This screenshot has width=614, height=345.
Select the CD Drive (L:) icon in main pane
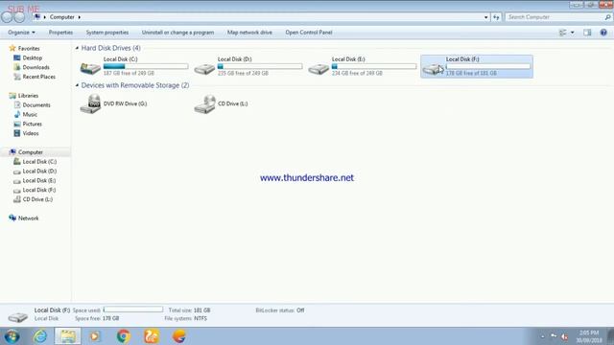[204, 103]
